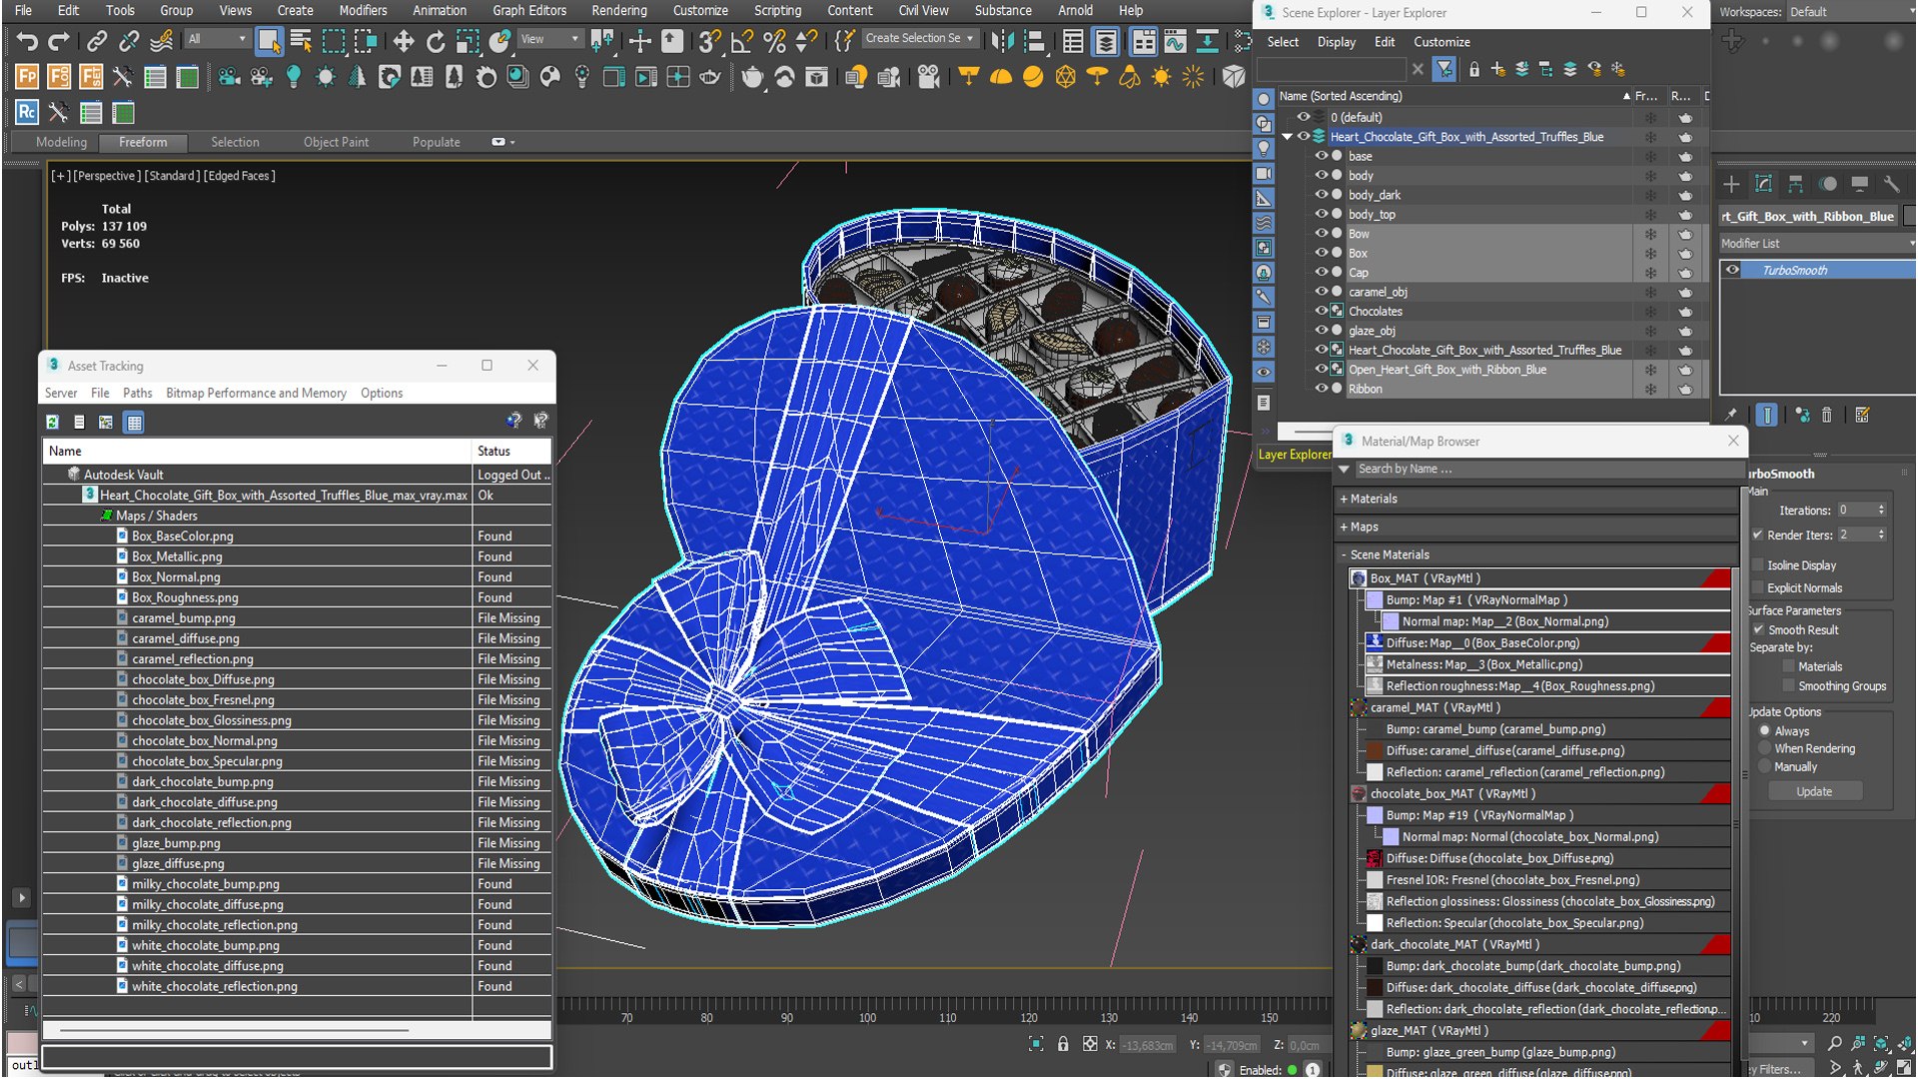Toggle visibility of caramel_obj
The image size is (1918, 1079).
point(1321,292)
